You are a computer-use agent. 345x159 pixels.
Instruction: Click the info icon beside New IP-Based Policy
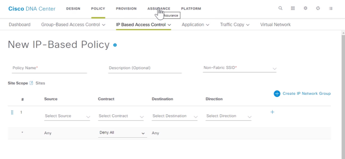click(115, 45)
